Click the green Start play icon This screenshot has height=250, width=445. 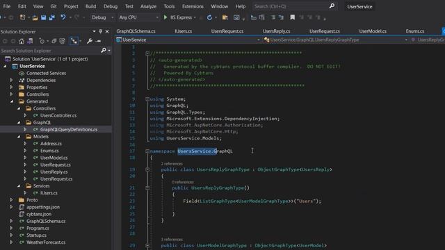(x=165, y=17)
